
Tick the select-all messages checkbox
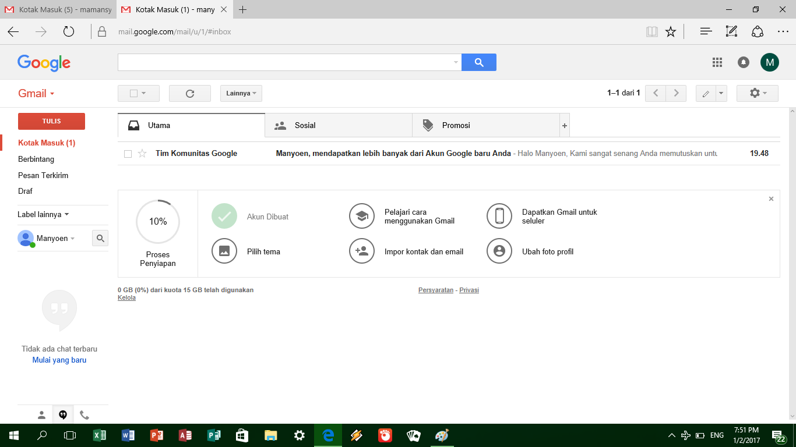(x=135, y=93)
